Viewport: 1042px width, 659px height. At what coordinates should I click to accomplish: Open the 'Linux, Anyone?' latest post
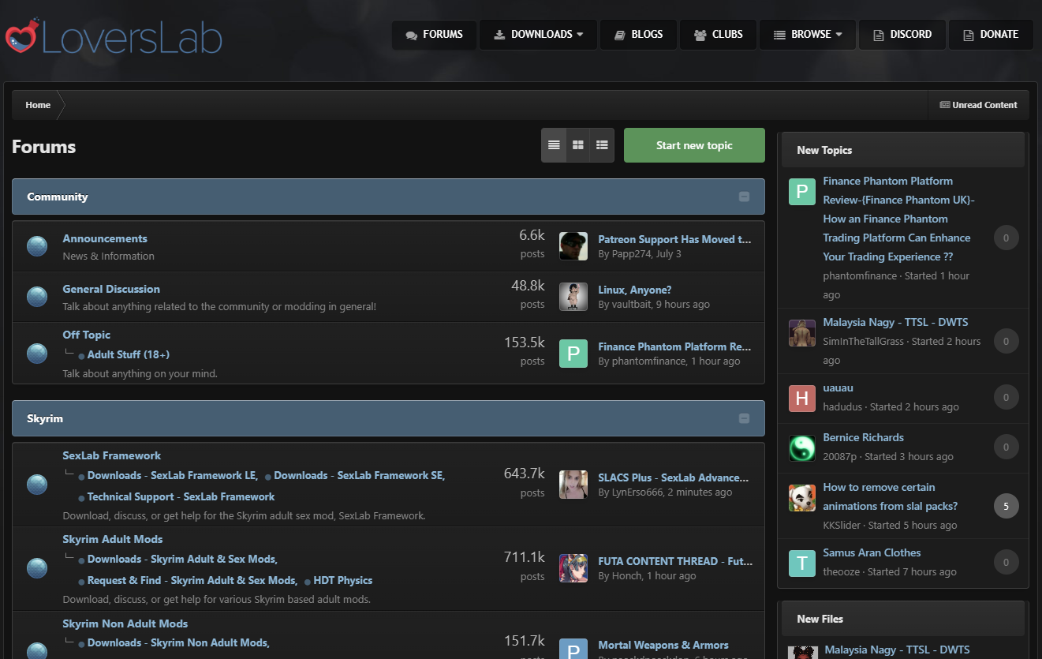click(x=635, y=290)
